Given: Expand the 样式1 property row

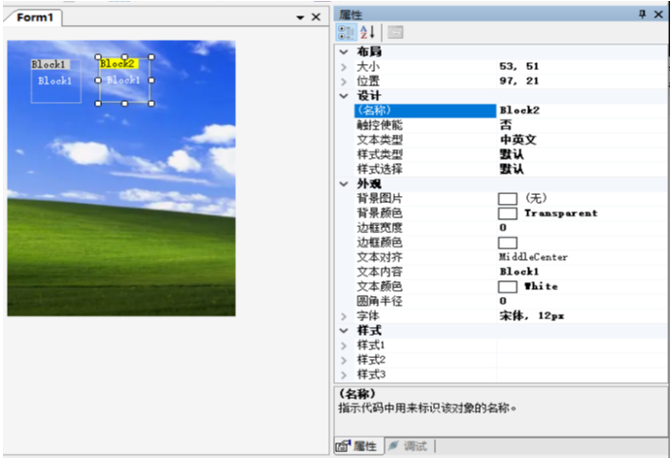Looking at the screenshot, I should pyautogui.click(x=344, y=345).
